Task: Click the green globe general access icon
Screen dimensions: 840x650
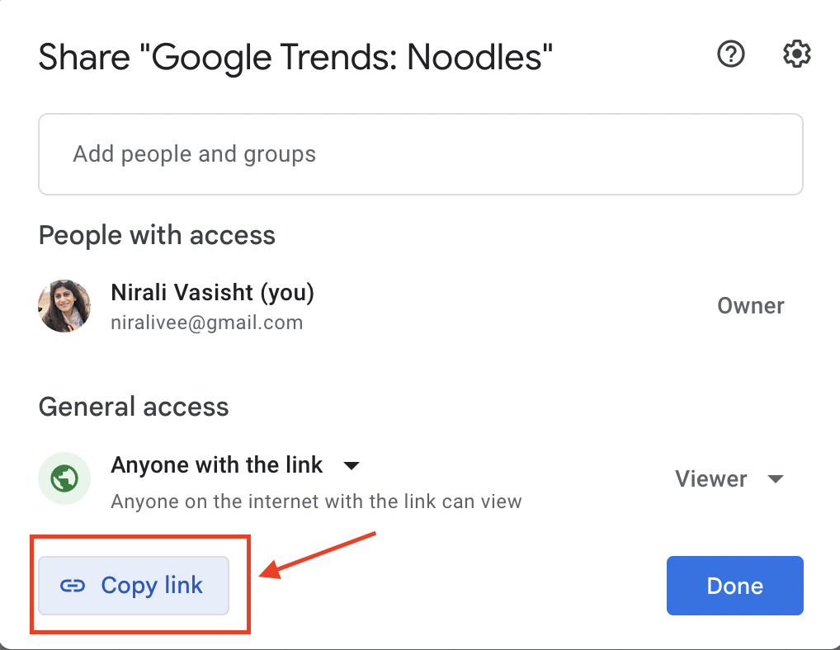Action: coord(64,478)
